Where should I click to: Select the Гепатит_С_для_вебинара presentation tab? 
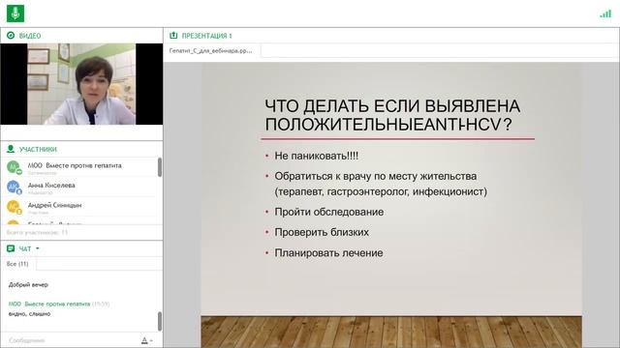(211, 51)
